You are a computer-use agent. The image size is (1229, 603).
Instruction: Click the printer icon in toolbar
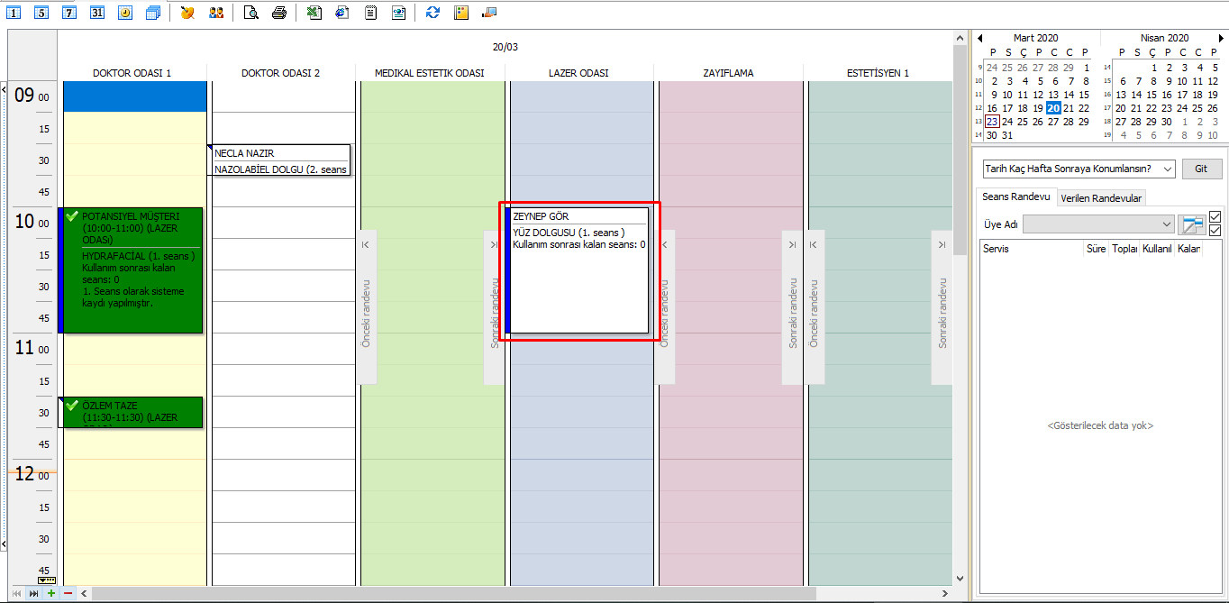[279, 13]
